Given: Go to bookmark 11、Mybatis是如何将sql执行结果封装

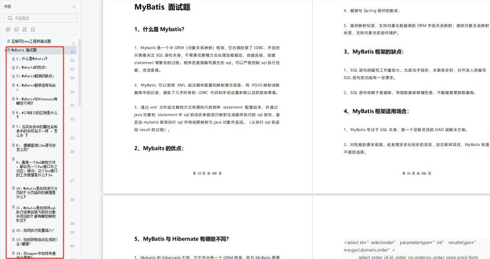Looking at the screenshot, I should (x=36, y=214).
